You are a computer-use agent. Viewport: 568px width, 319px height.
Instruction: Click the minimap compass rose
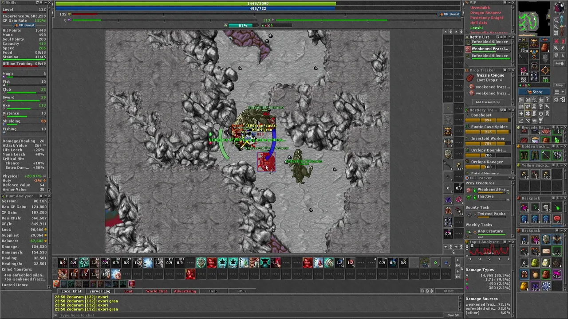[560, 8]
